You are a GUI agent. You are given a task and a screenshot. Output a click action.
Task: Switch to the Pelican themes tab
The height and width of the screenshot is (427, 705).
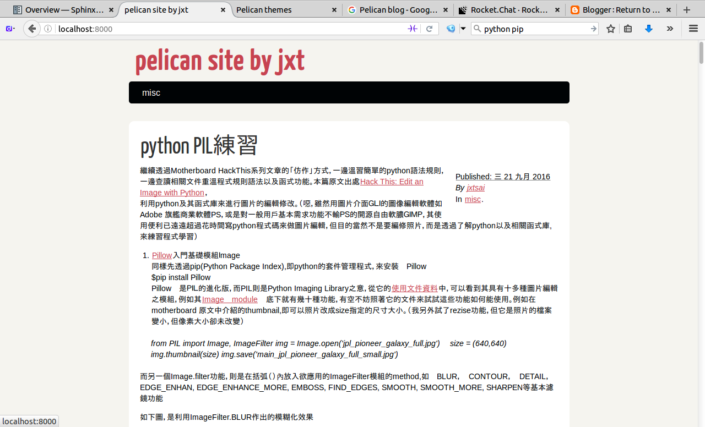286,9
